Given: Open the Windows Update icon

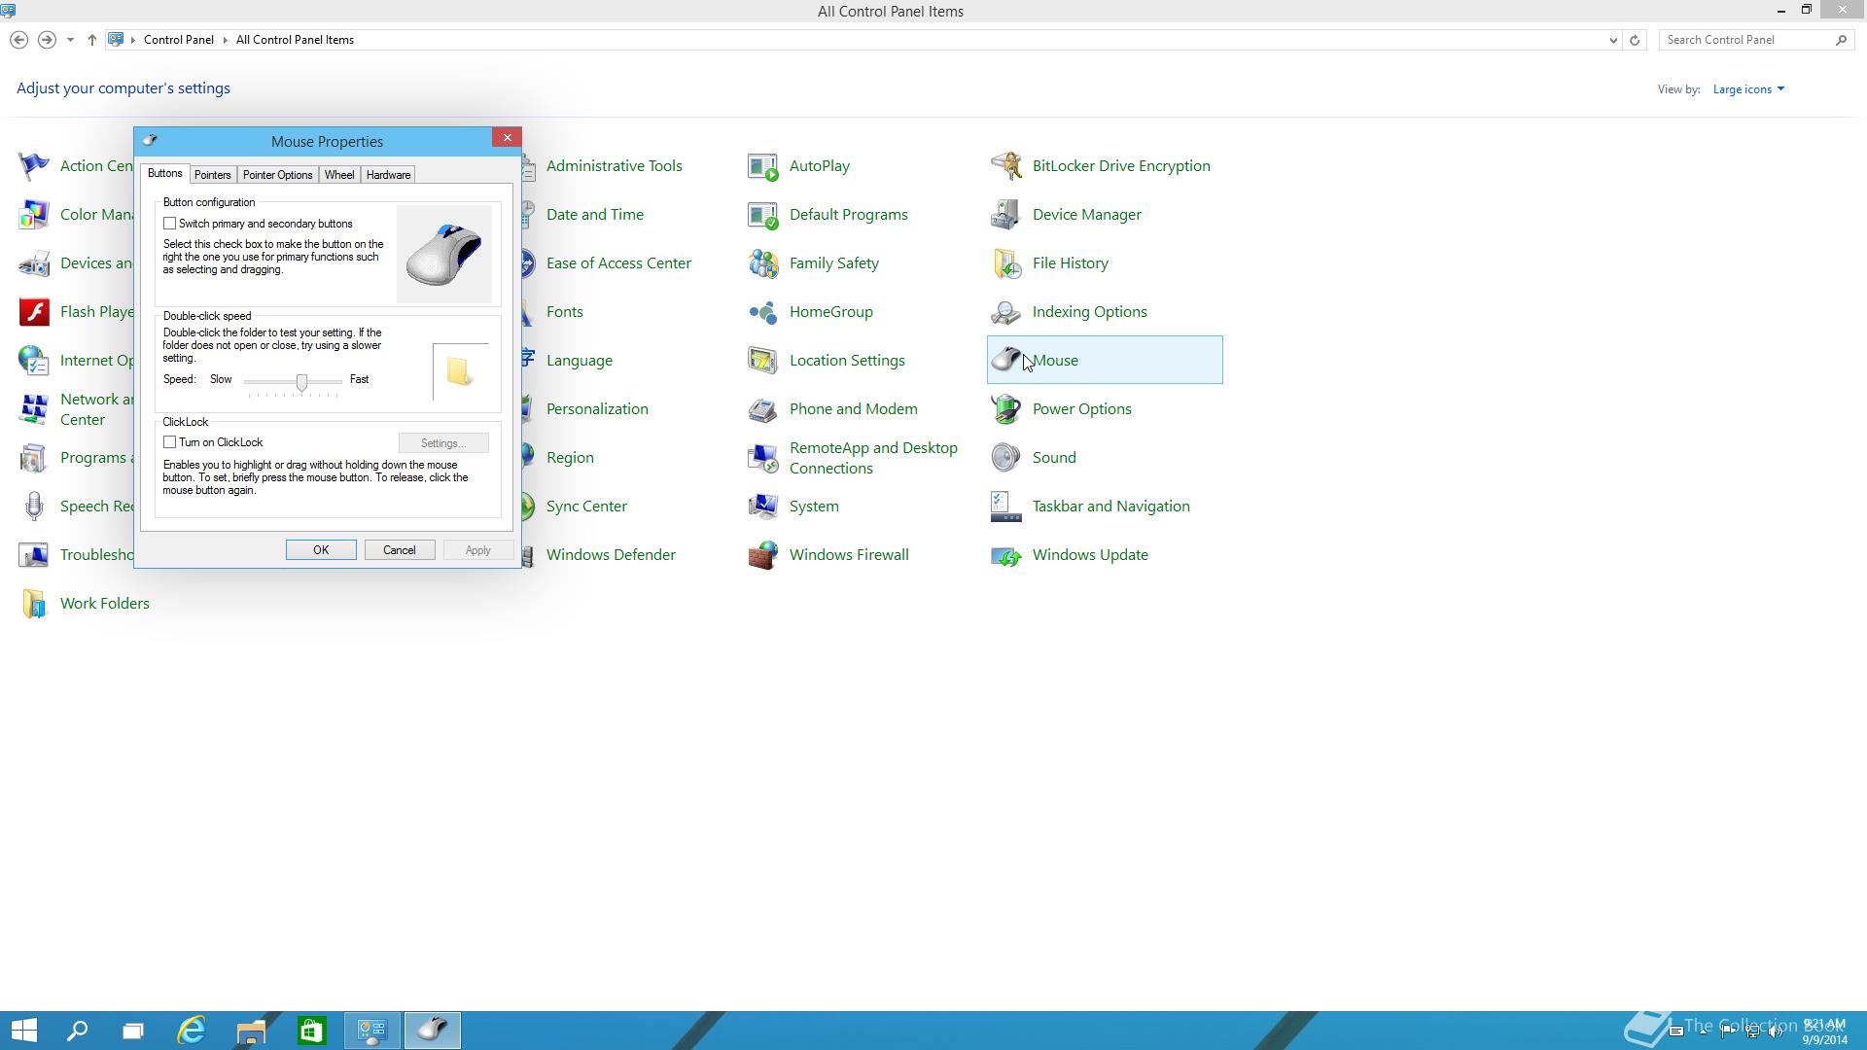Looking at the screenshot, I should (x=1005, y=555).
